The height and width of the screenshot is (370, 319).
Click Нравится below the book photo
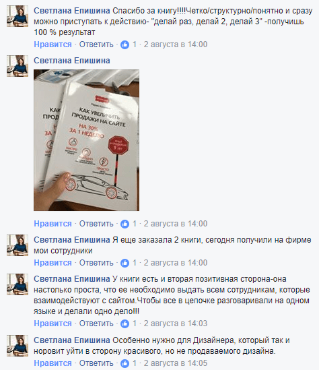(x=52, y=224)
